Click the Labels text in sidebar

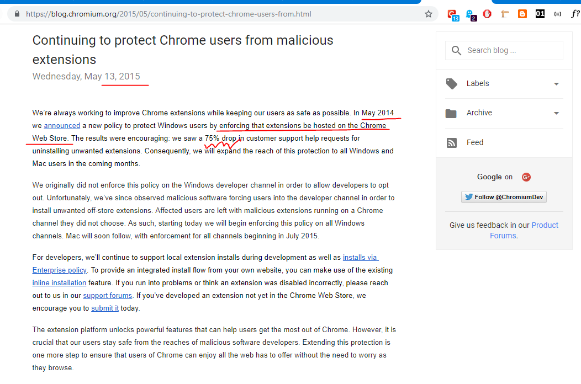[478, 84]
